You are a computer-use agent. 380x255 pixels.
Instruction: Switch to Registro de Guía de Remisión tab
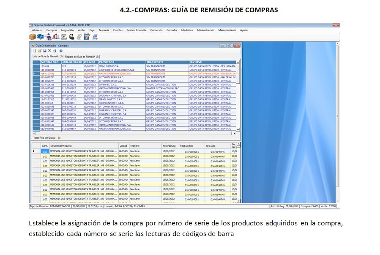coord(82,56)
